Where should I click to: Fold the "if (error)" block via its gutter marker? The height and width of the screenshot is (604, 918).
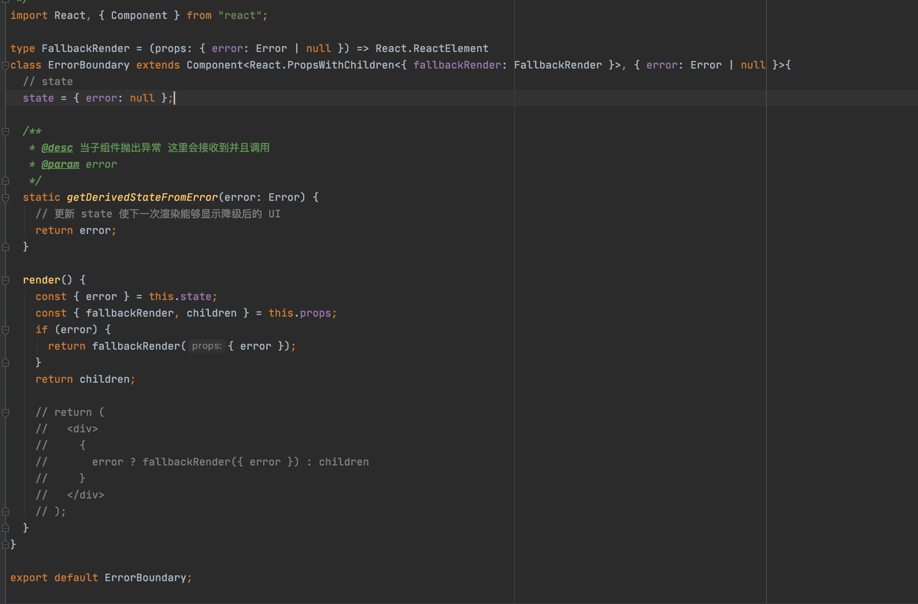click(x=6, y=330)
